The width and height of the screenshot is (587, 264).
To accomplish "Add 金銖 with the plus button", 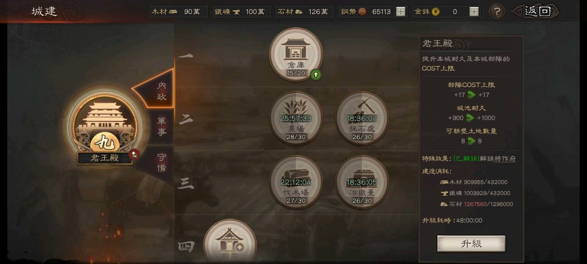I will coord(474,12).
